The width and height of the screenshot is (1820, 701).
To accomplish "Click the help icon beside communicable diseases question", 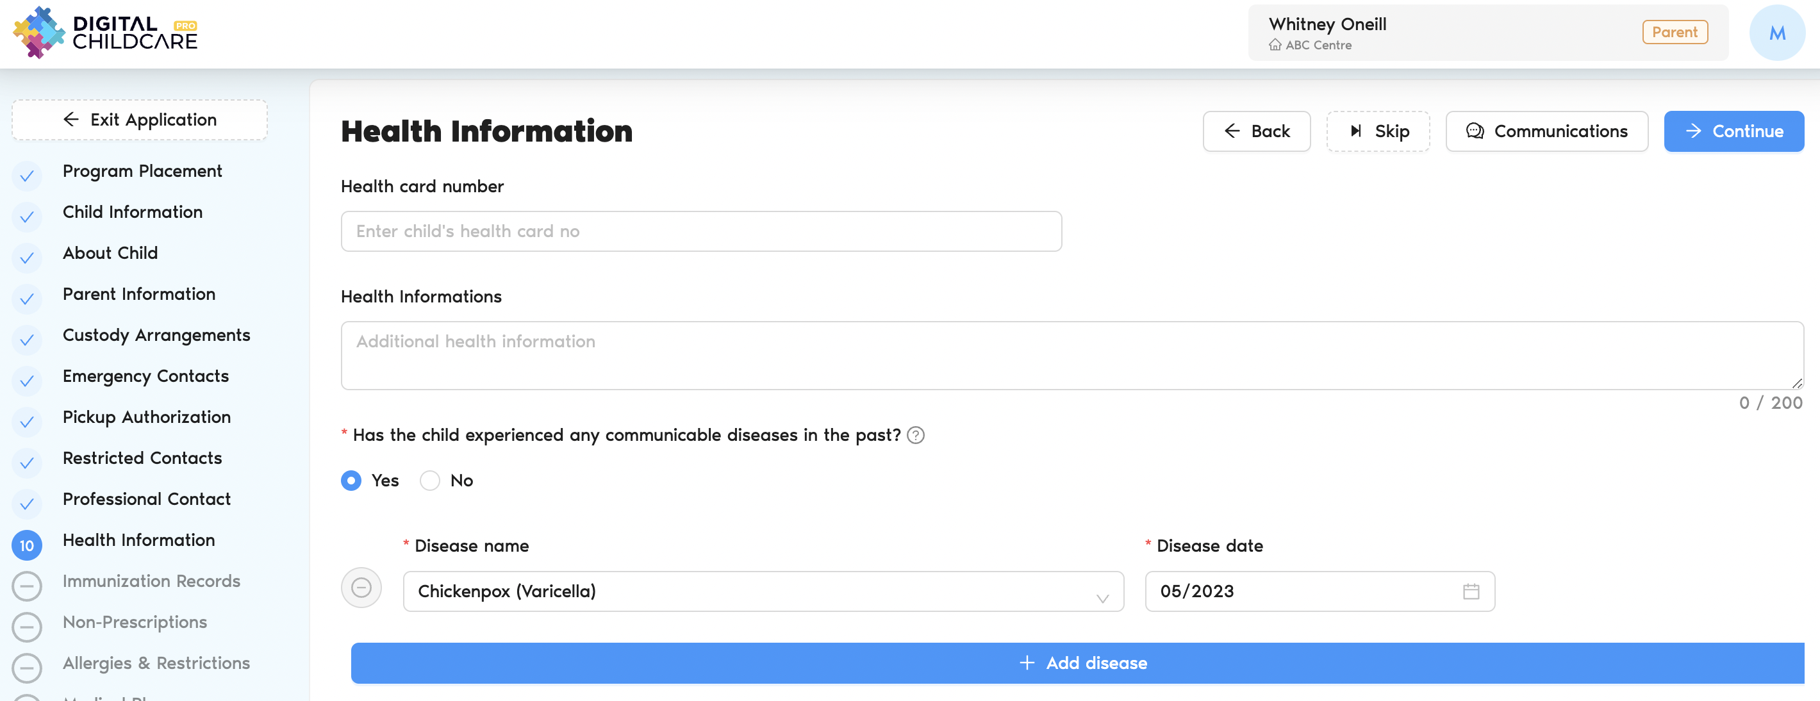I will [916, 435].
